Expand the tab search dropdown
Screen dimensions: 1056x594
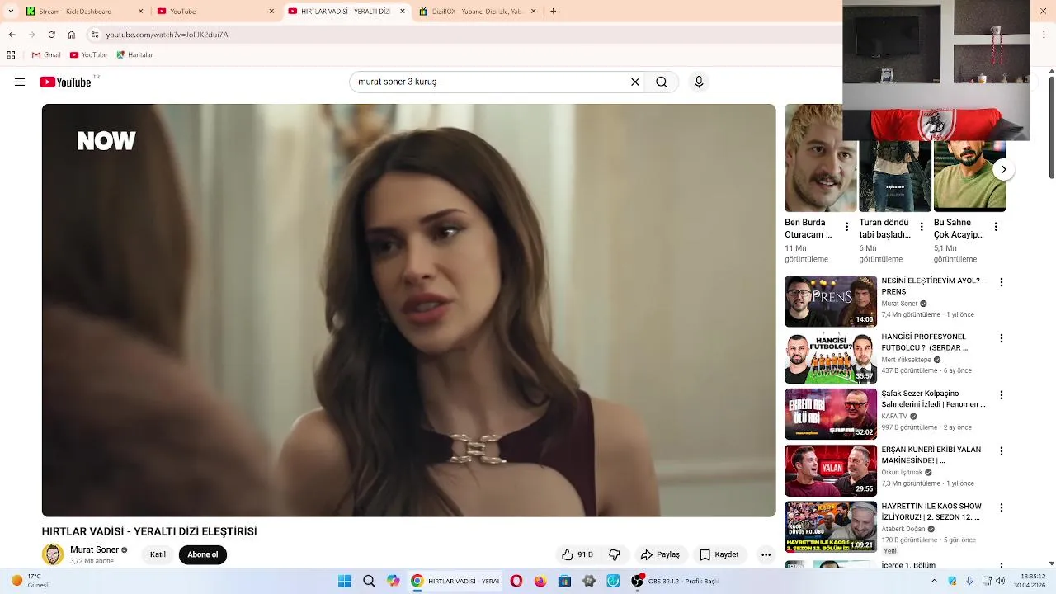tap(11, 11)
